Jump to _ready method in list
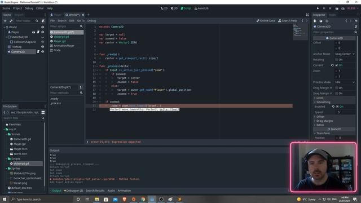Image resolution: width=361 pixels, height=203 pixels. point(55,99)
